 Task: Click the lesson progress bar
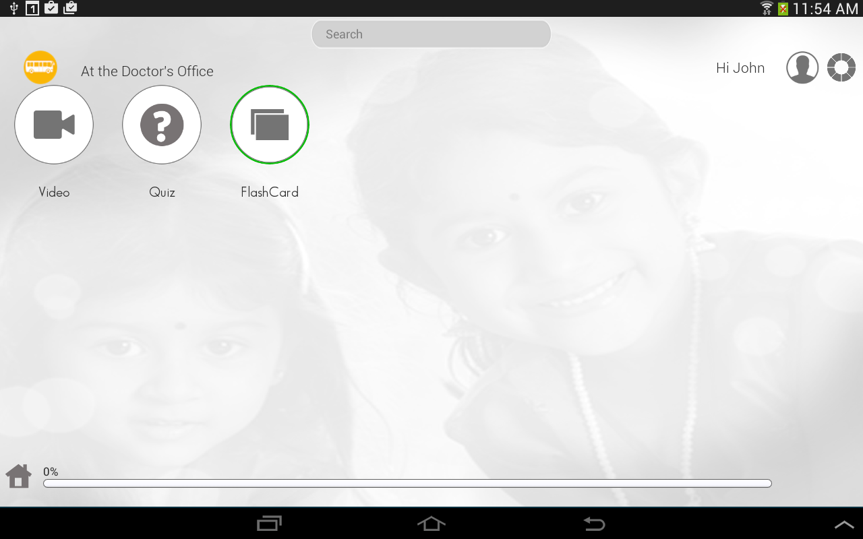pos(407,483)
